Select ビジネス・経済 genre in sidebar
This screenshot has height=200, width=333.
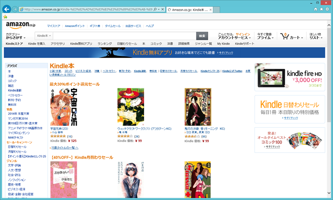tap(17, 189)
